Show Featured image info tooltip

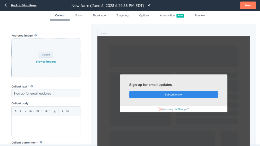coord(36,35)
